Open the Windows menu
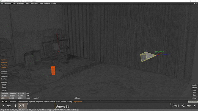The height and width of the screenshot is (111, 198). 13,102
